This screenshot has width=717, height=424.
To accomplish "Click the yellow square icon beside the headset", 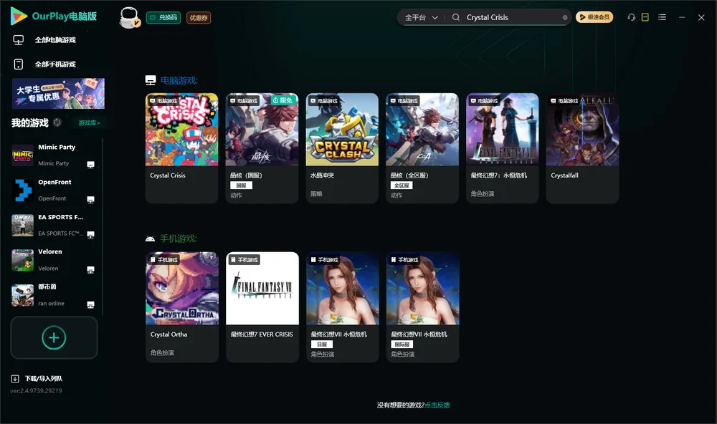I will click(645, 17).
